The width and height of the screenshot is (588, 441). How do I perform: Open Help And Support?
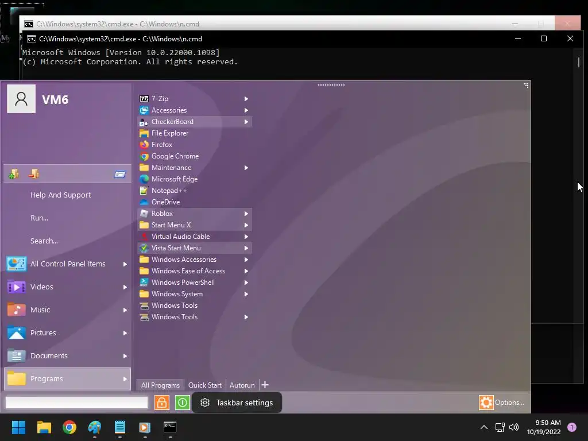[x=61, y=195]
